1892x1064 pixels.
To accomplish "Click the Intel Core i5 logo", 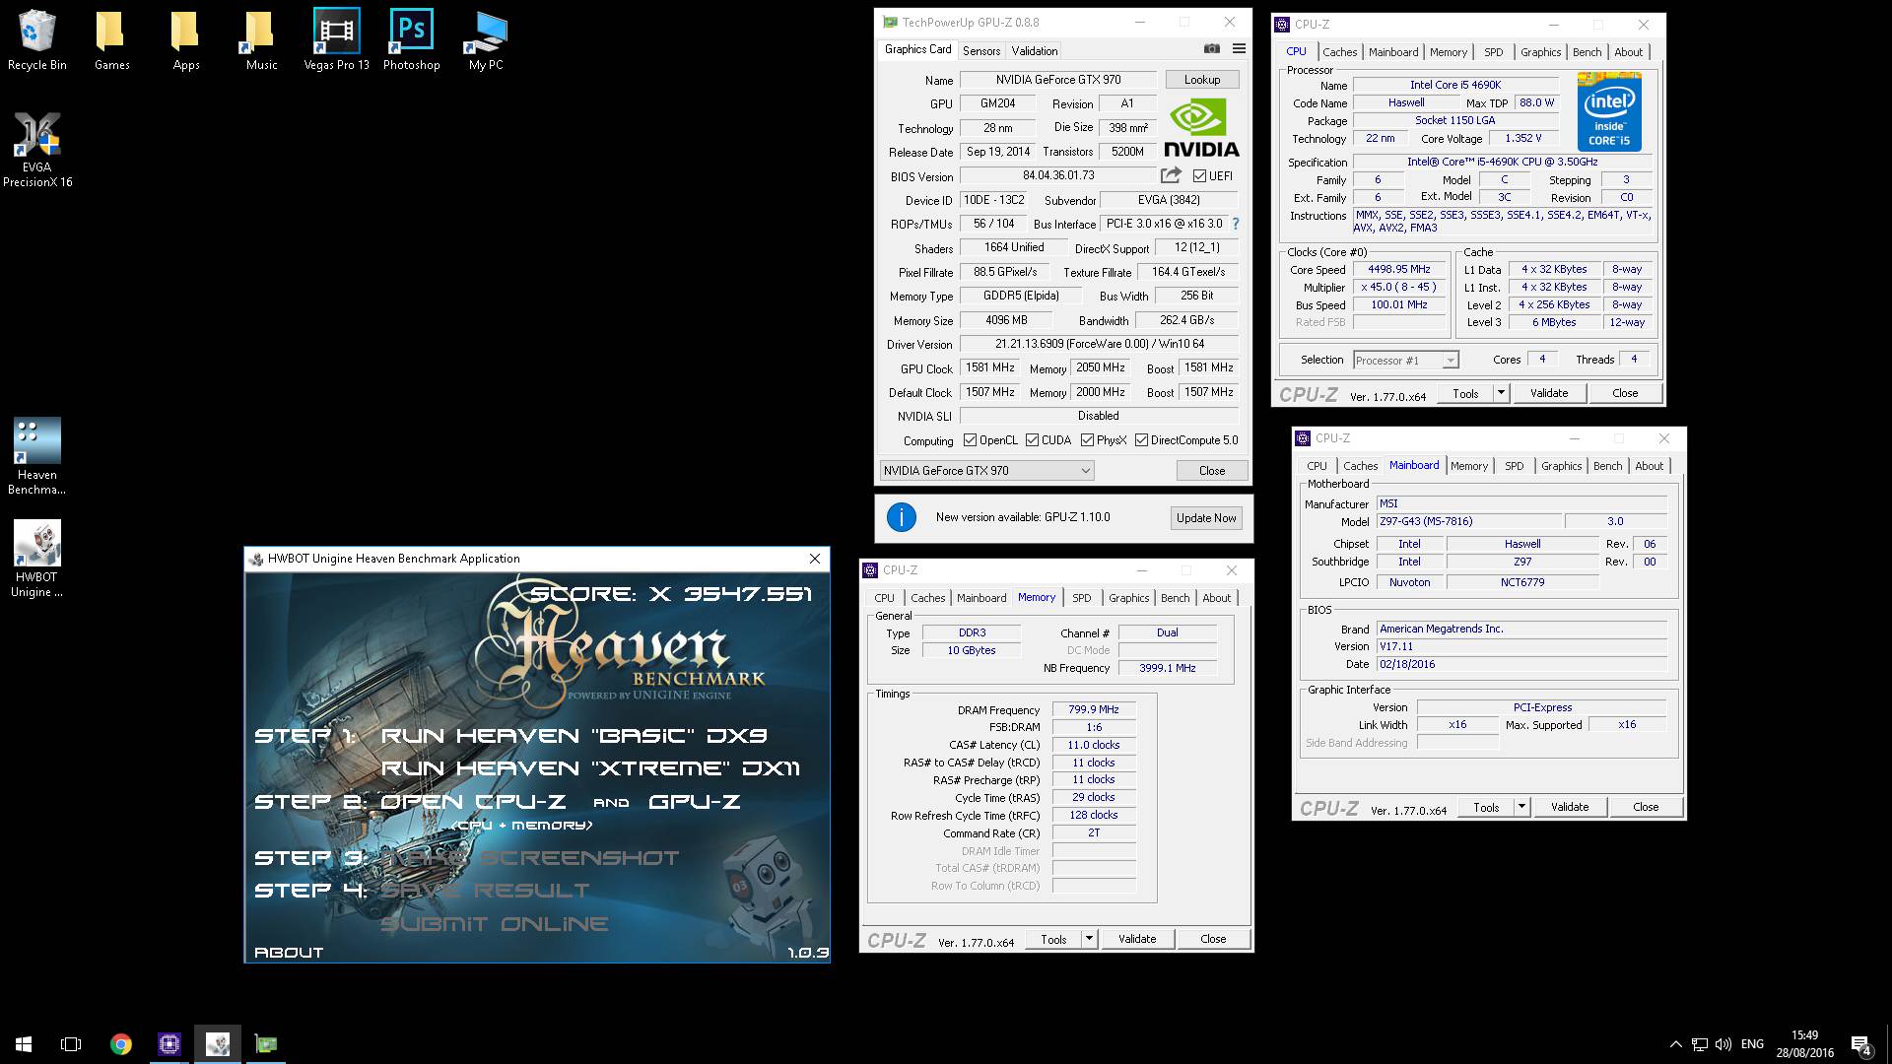I will [x=1609, y=111].
